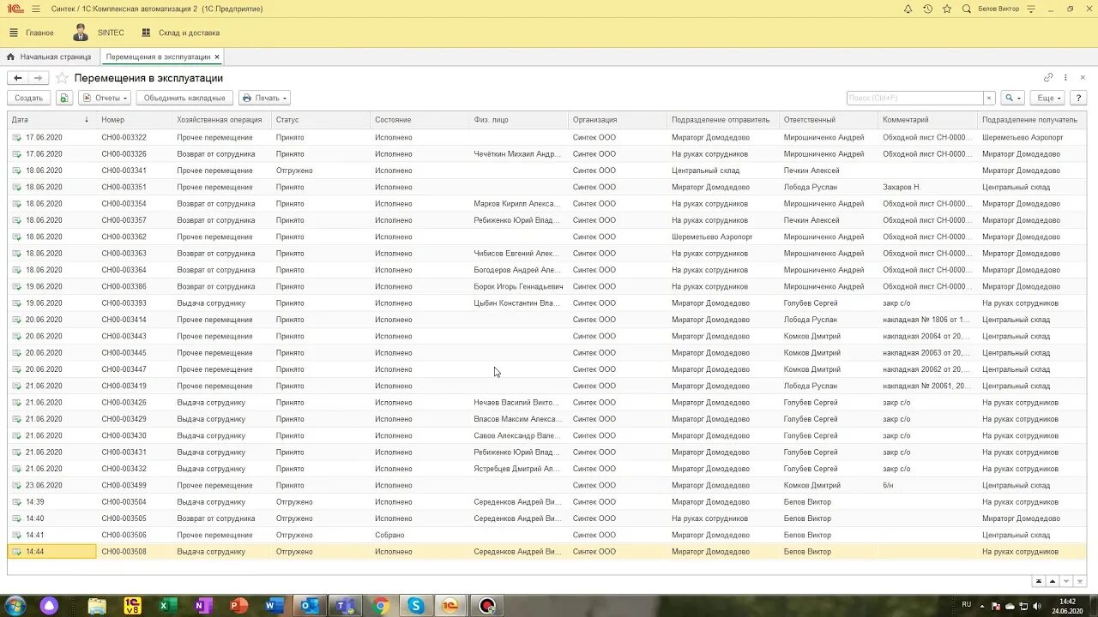Click the RU language indicator in tray
Image resolution: width=1098 pixels, height=617 pixels.
point(967,605)
